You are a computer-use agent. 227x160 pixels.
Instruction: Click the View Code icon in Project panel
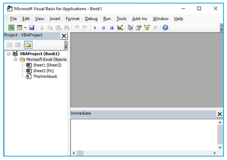click(10, 45)
